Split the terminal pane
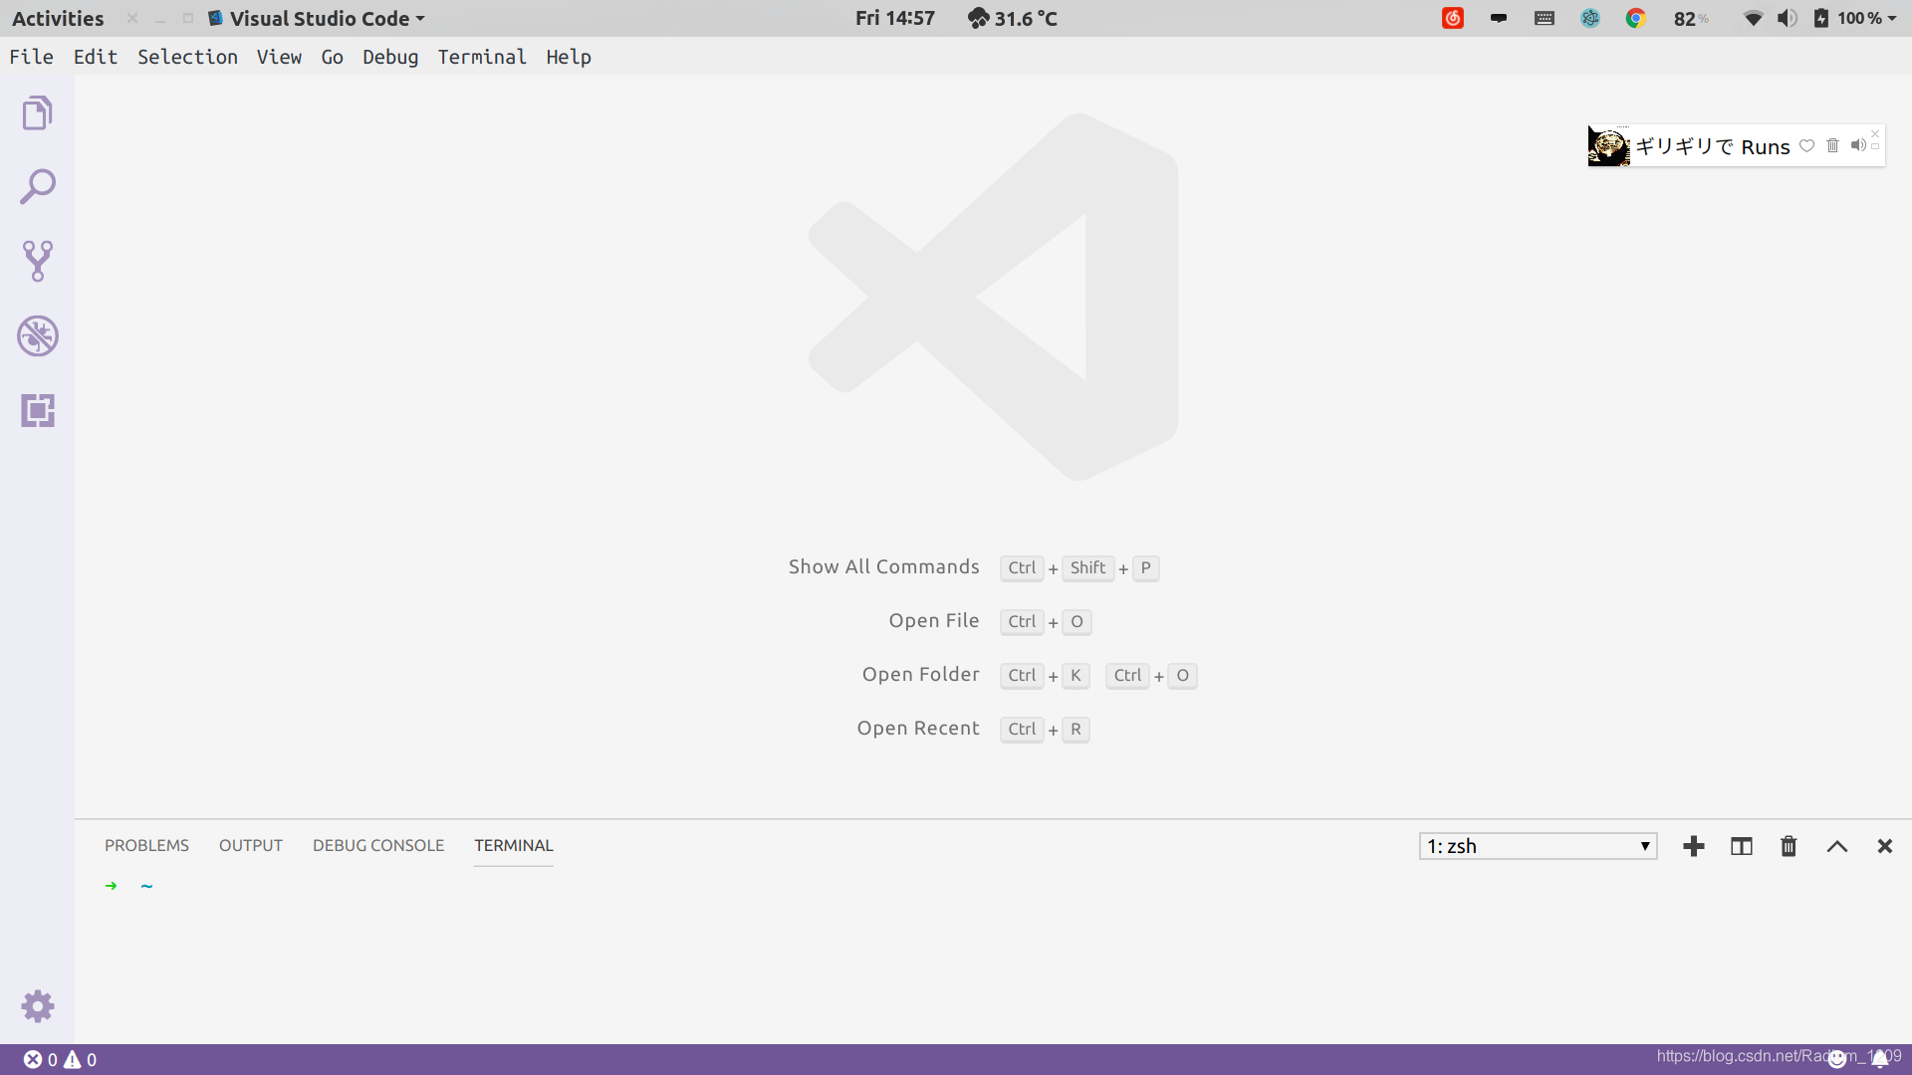This screenshot has width=1912, height=1075. click(x=1742, y=846)
